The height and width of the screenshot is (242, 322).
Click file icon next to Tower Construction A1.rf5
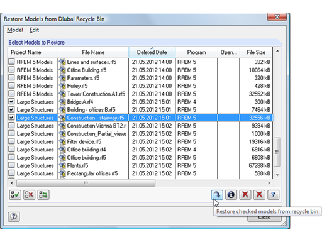pos(62,94)
